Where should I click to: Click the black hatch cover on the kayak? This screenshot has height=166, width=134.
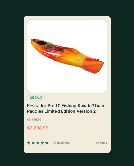coord(41,43)
